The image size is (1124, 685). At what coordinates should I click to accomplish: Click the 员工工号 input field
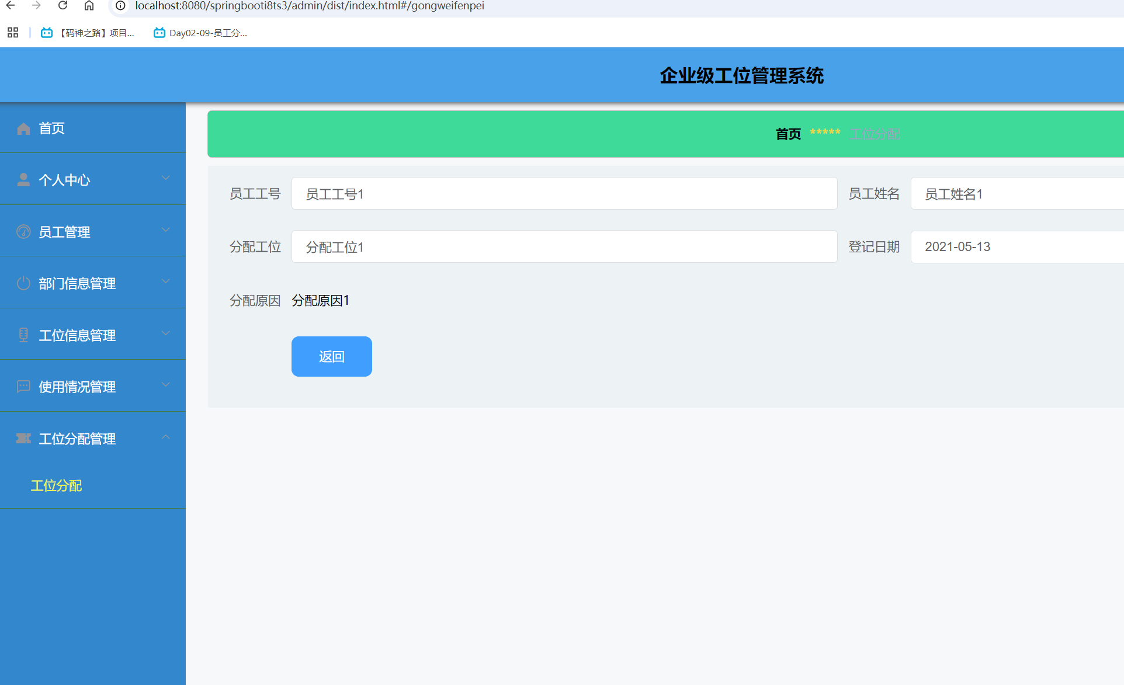(564, 193)
